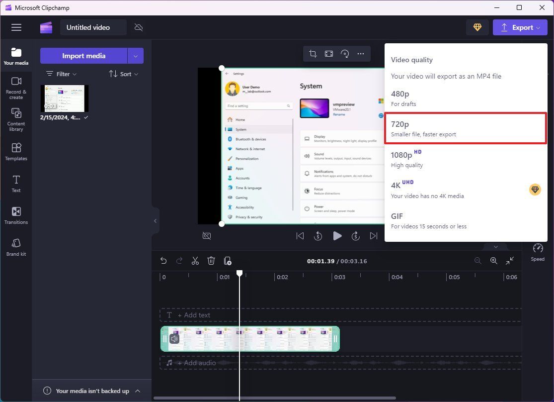
Task: Expand the Import media dropdown arrow
Action: [135, 55]
